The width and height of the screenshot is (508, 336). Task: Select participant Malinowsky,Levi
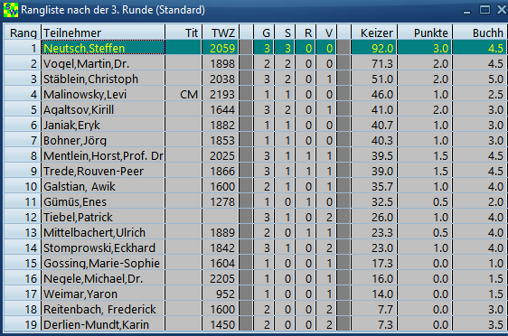(x=103, y=94)
